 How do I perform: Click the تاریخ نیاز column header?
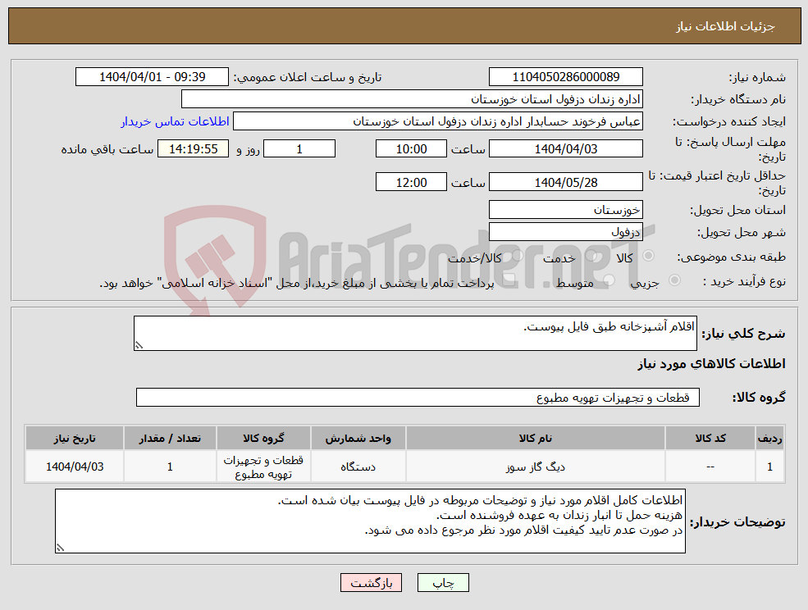[75, 438]
